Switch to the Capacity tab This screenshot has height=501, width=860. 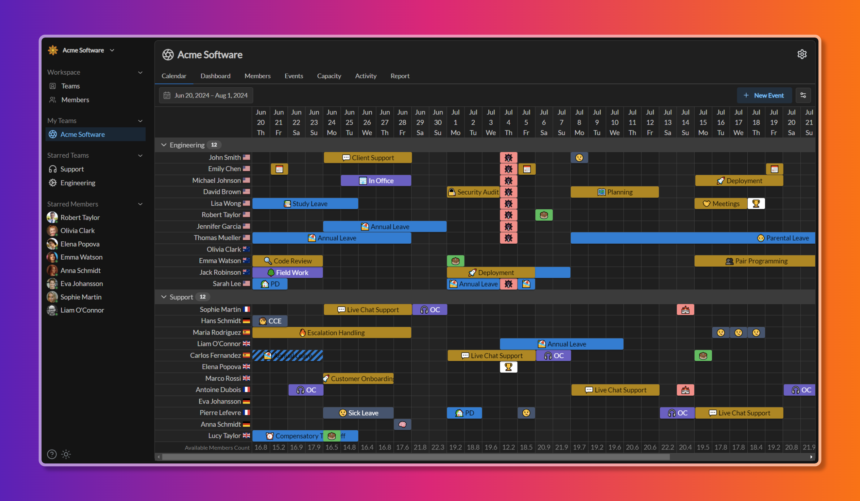click(329, 76)
